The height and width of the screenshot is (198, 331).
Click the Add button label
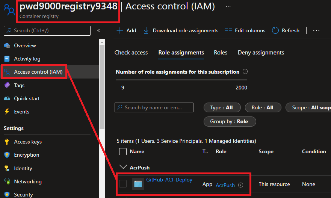[131, 30]
